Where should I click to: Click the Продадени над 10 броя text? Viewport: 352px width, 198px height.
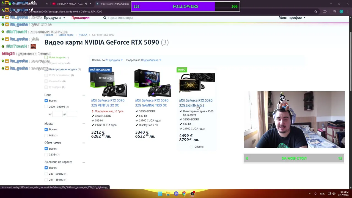109,111
